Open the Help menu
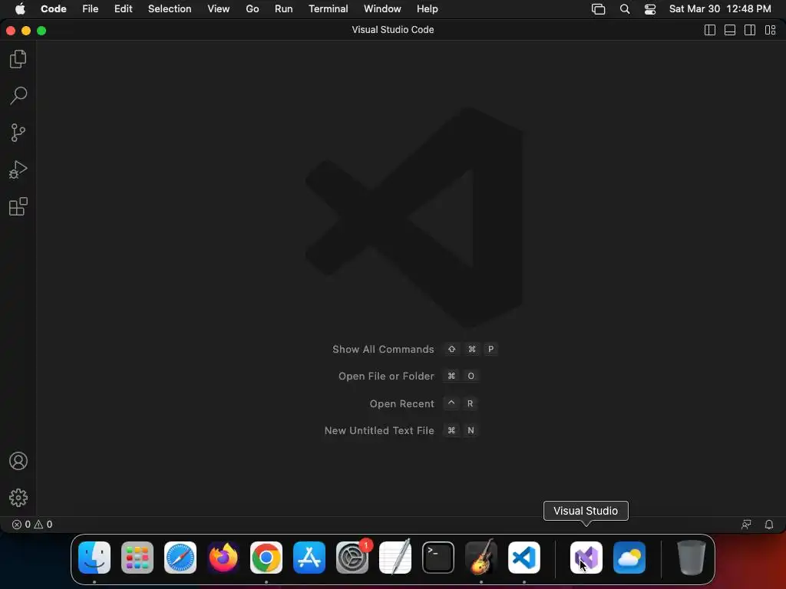786x589 pixels. coord(428,9)
